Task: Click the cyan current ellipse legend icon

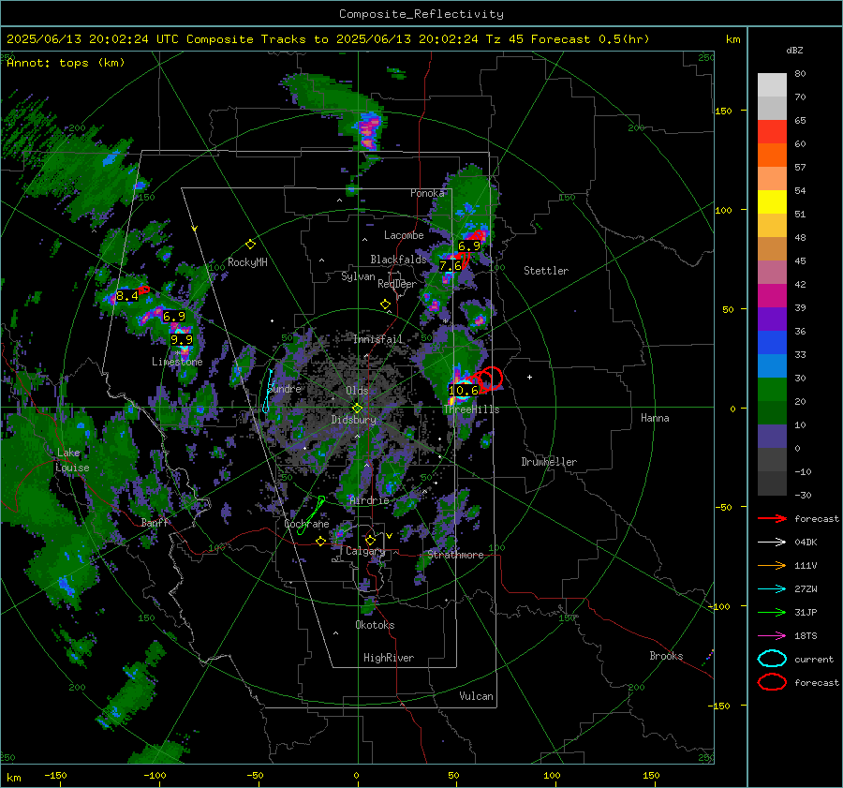Action: click(x=772, y=659)
